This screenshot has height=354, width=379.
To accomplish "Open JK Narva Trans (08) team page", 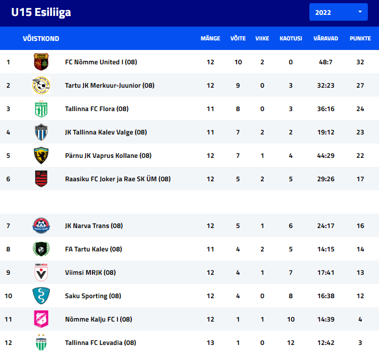I will point(94,226).
